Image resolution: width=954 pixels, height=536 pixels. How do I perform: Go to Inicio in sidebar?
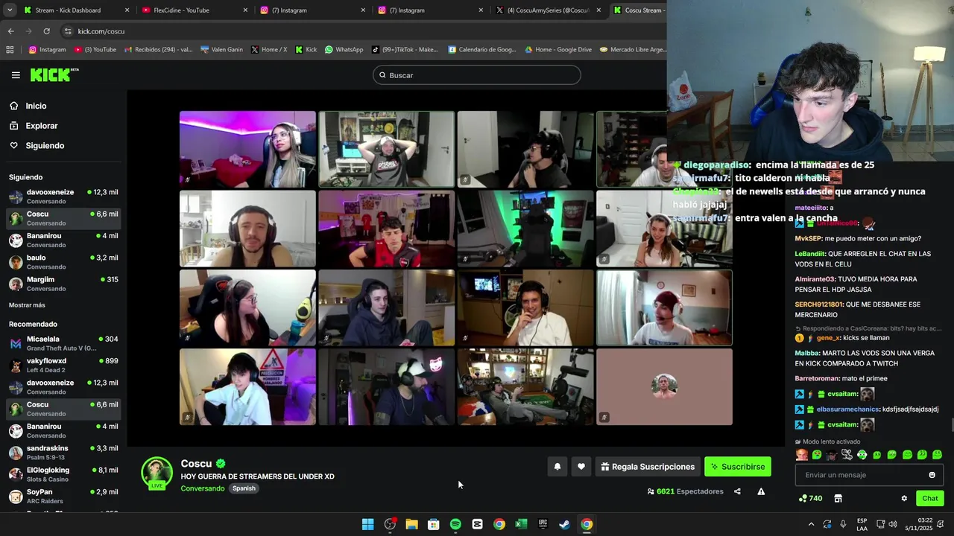pos(36,106)
